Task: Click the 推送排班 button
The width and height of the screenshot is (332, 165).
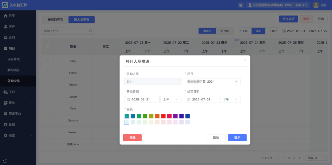Action: click(x=288, y=19)
